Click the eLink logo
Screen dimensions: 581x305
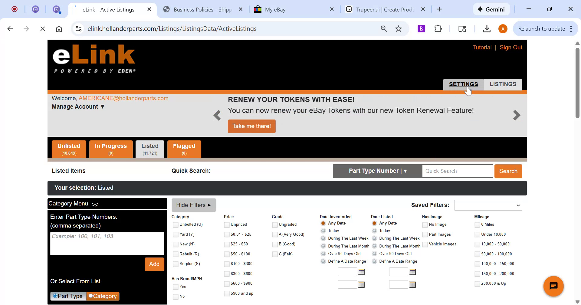pyautogui.click(x=94, y=57)
